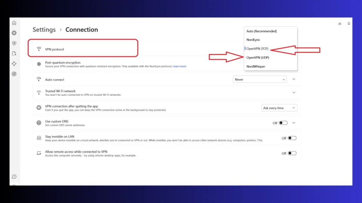The height and width of the screenshot is (203, 362).
Task: Click the 'VPN protocol' label
Action: coord(54,49)
